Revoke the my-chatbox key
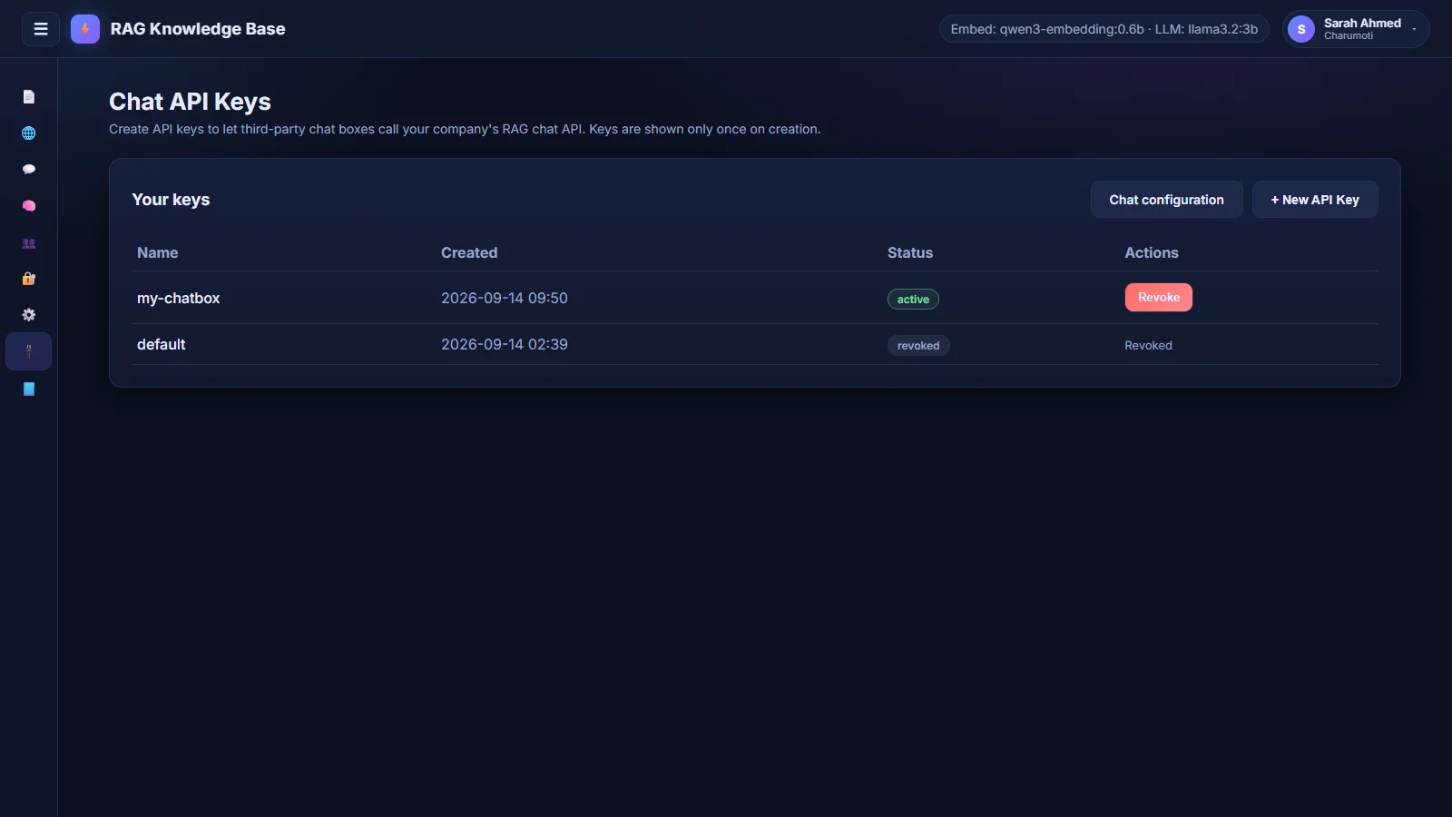 click(x=1159, y=298)
